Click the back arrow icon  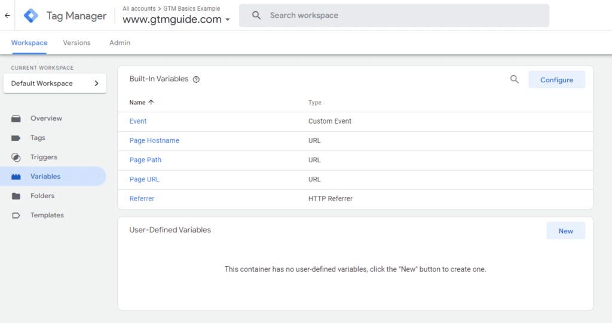7,16
